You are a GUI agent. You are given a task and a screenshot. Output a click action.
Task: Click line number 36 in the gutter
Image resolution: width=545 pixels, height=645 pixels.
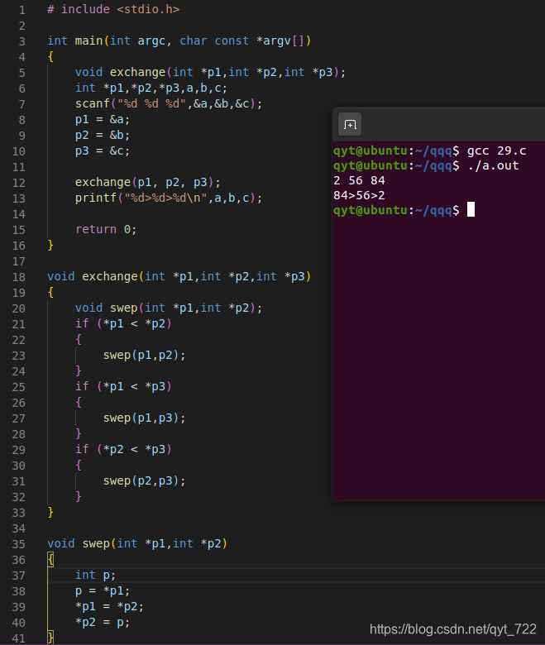coord(18,560)
